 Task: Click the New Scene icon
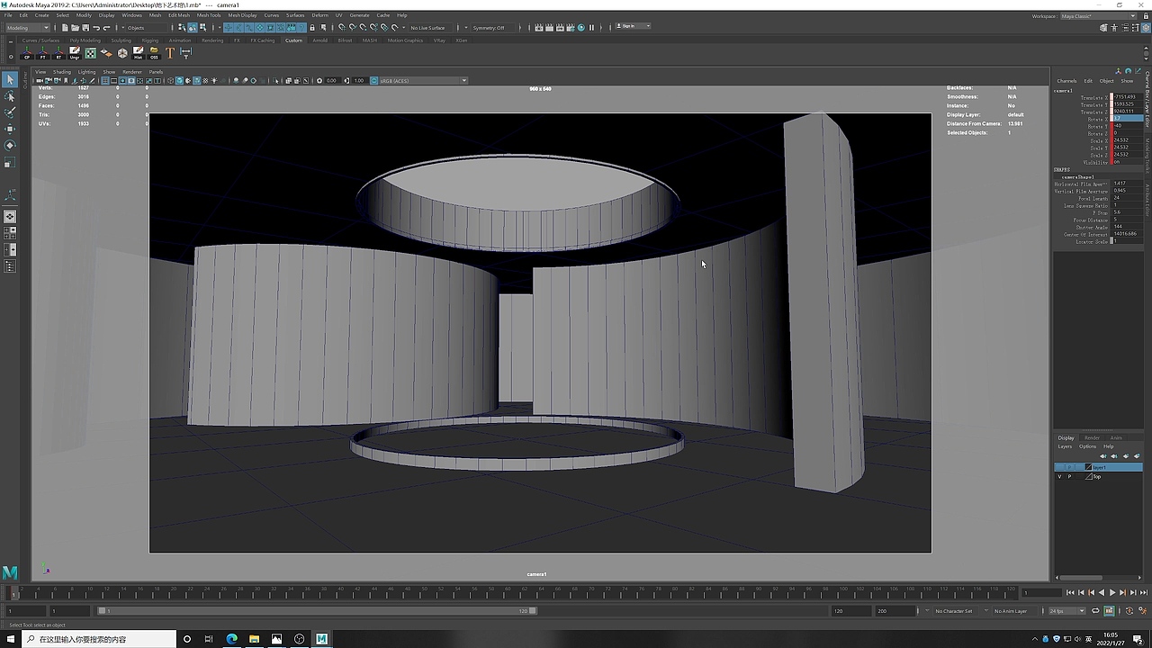[65, 28]
